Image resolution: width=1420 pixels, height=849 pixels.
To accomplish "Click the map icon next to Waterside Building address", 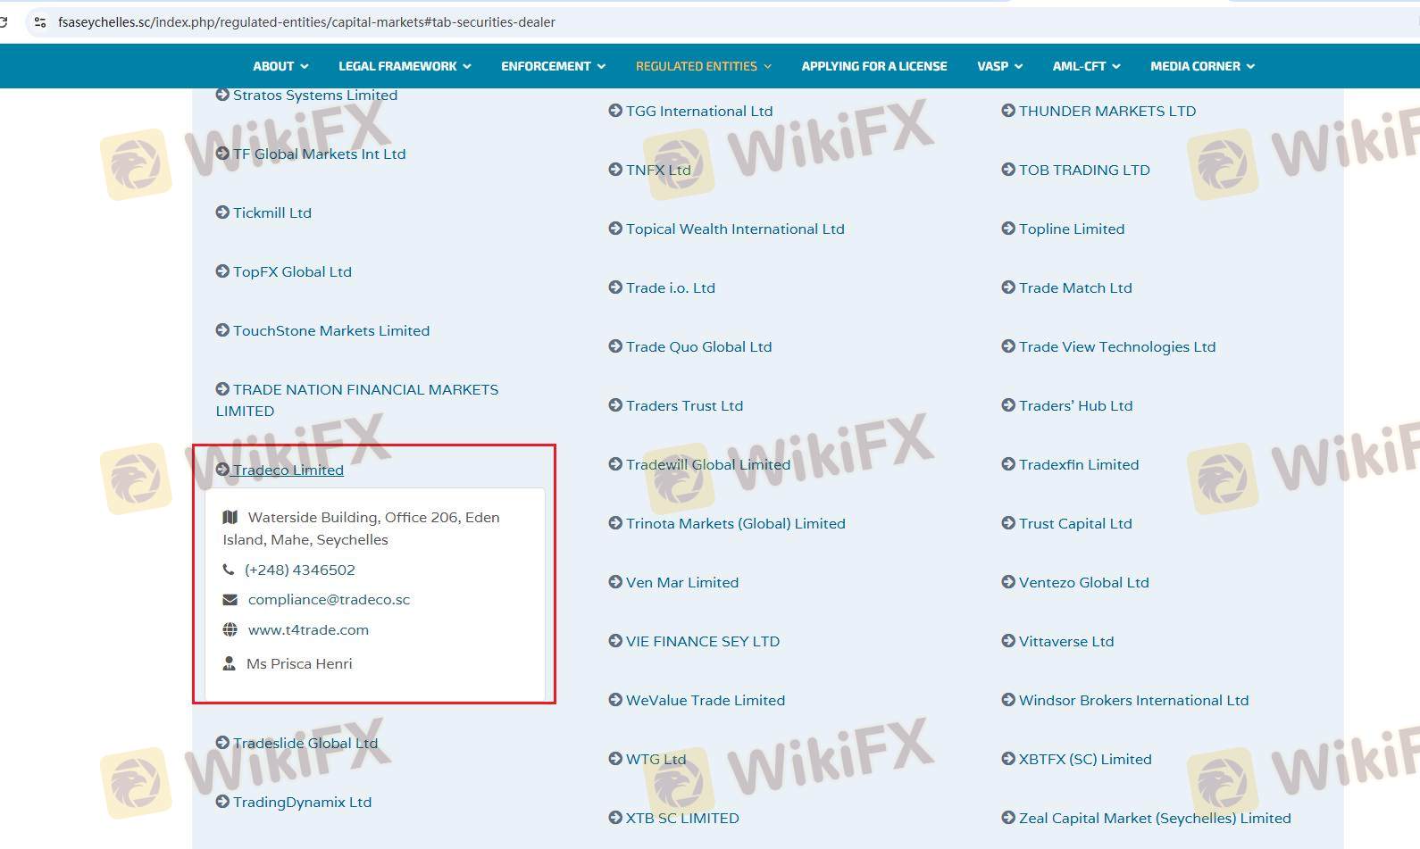I will coord(230,517).
